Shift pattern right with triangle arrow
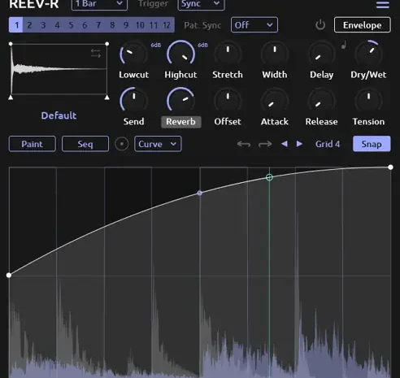The image size is (400, 378). click(299, 144)
